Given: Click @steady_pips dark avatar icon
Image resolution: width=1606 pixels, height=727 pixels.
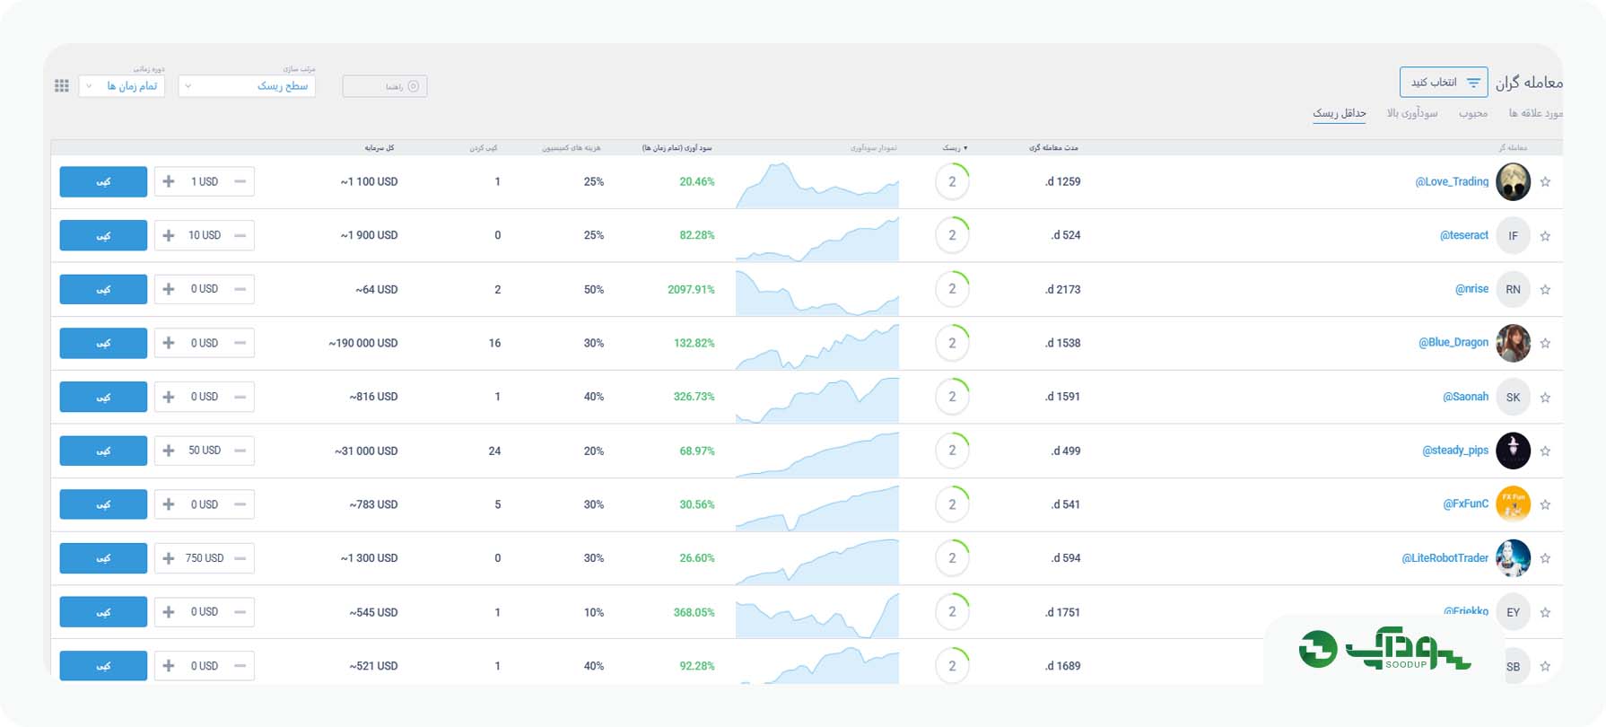Looking at the screenshot, I should coord(1514,451).
